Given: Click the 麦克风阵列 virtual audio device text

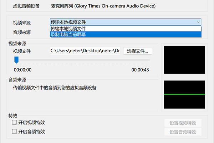Looking at the screenshot, I should [x=103, y=6].
